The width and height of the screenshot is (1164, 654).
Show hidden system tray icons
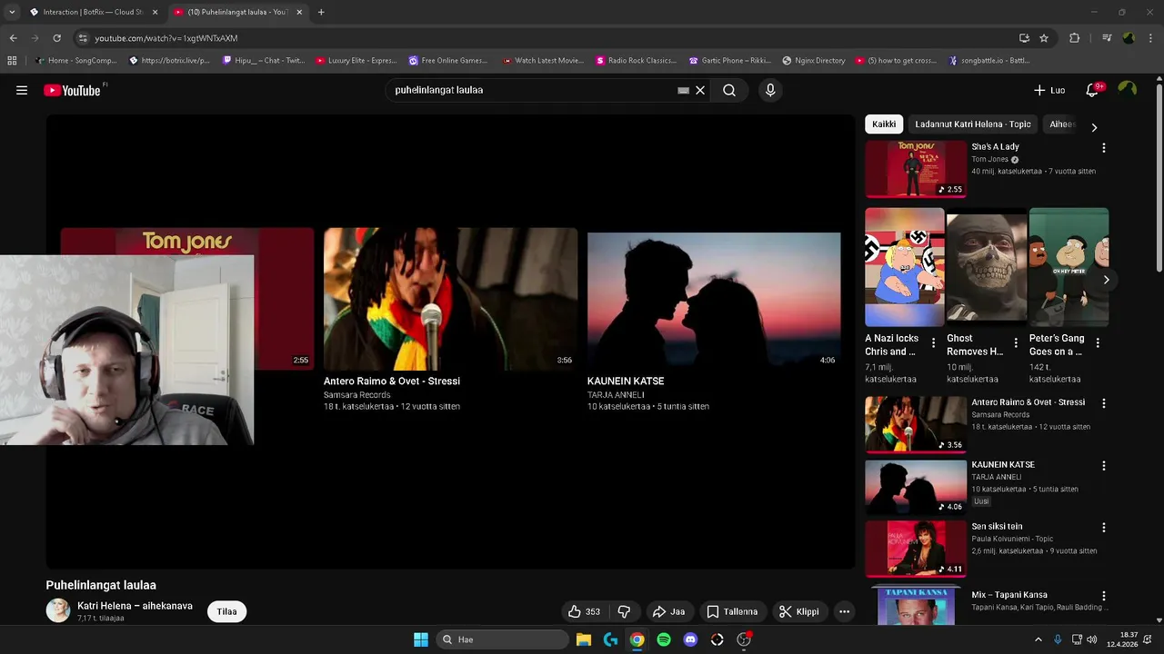point(1039,639)
